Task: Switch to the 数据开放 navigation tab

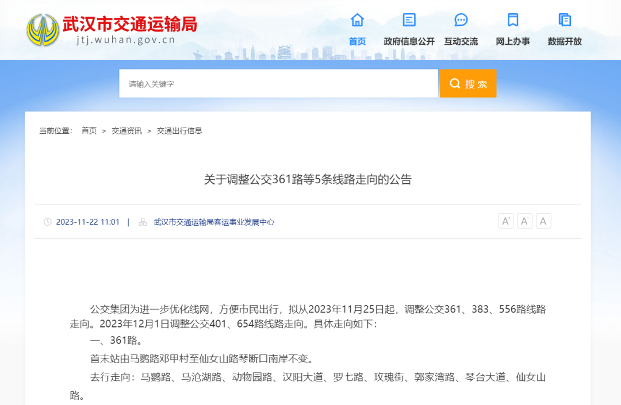Action: pos(564,41)
